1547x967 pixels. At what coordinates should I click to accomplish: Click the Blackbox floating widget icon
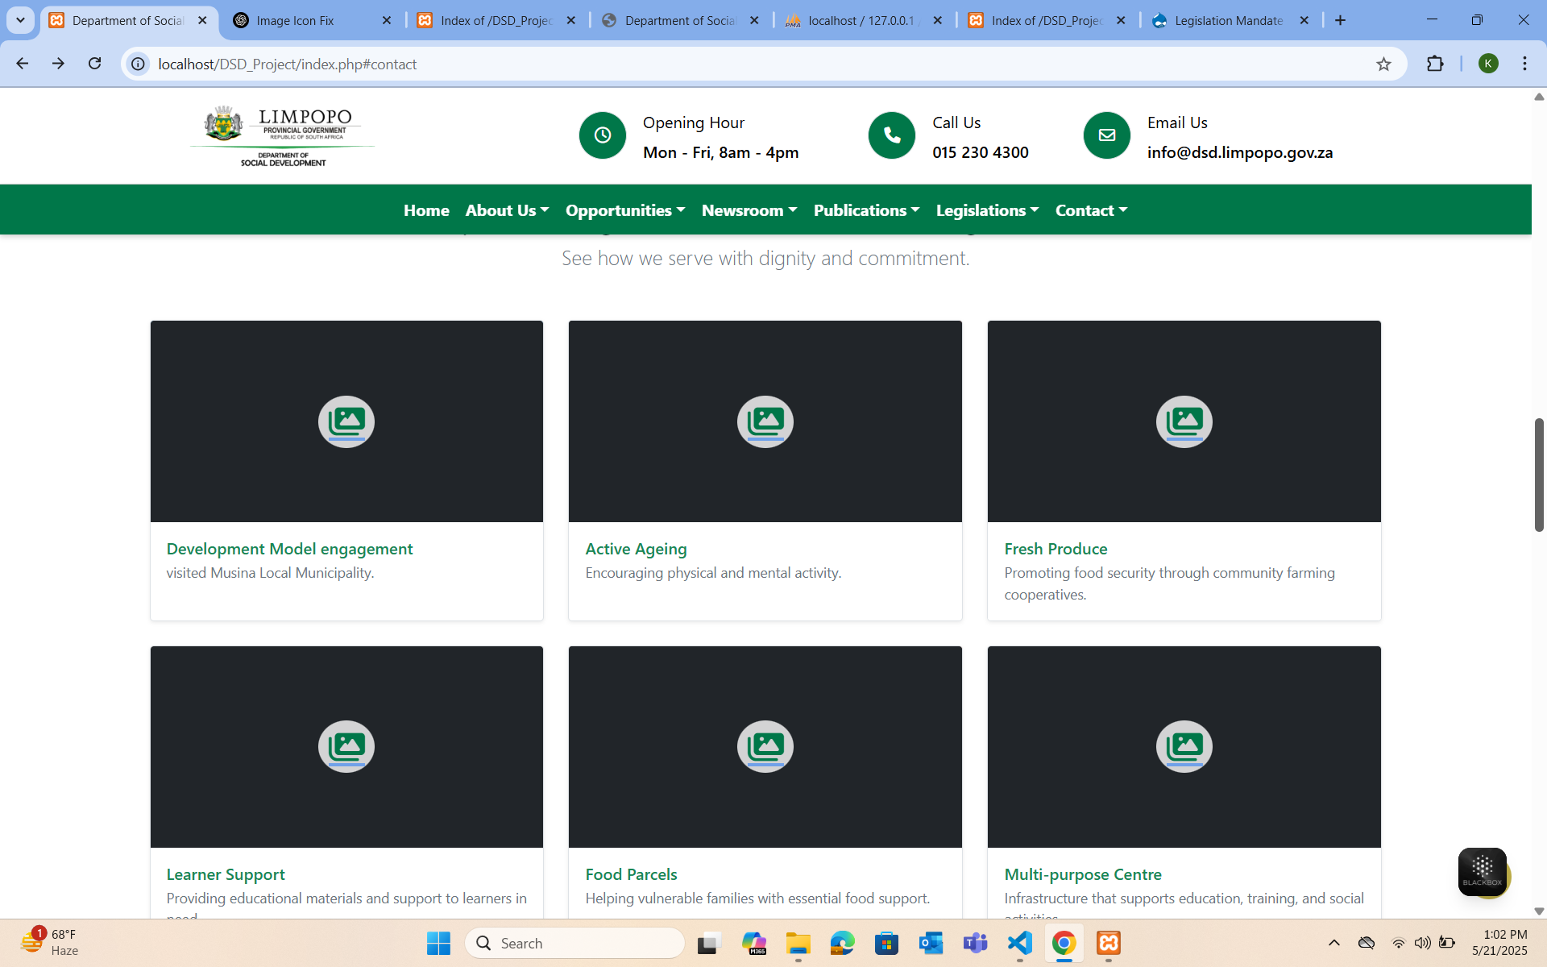coord(1482,871)
